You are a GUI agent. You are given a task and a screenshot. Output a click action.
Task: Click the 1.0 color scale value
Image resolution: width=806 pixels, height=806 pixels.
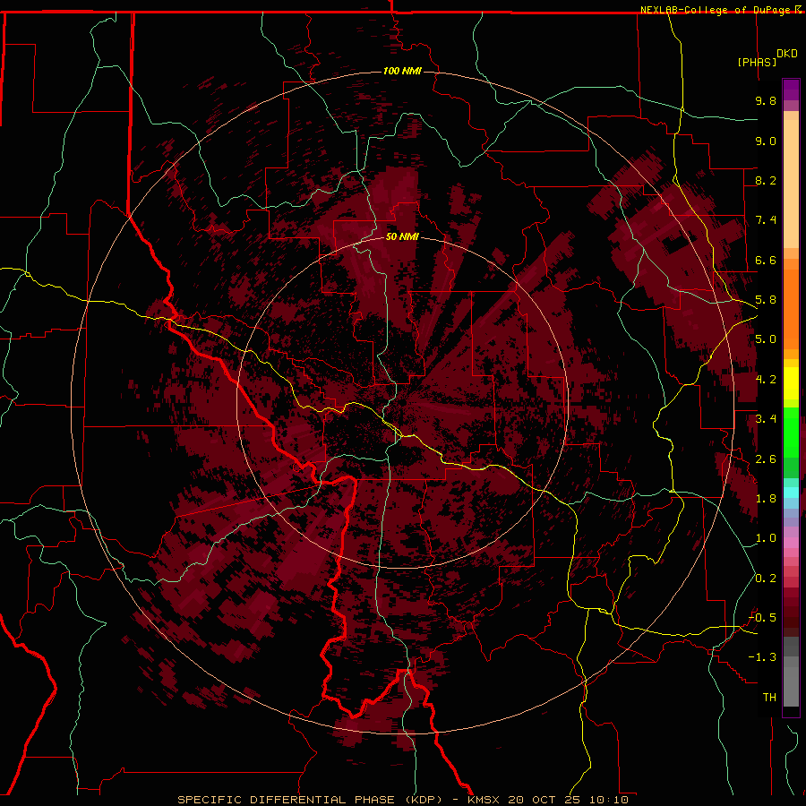(x=766, y=538)
